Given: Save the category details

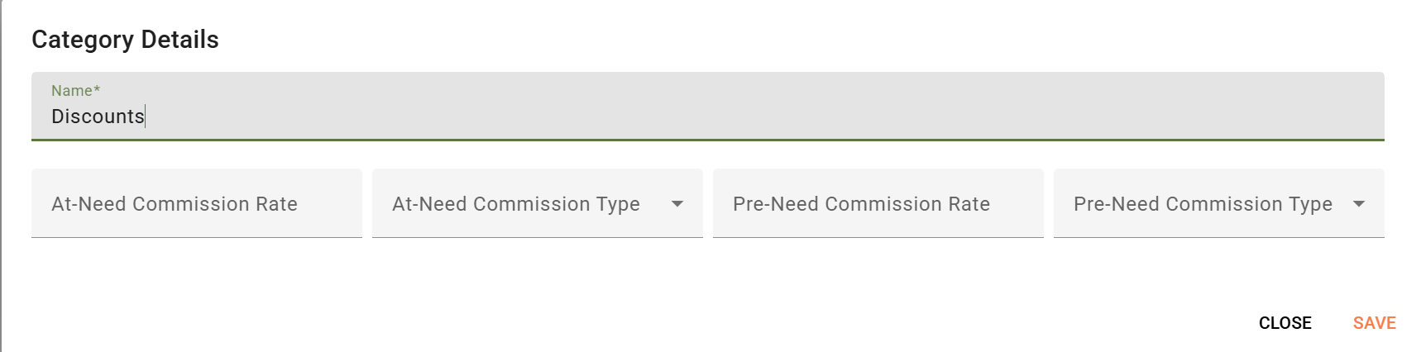Looking at the screenshot, I should click(x=1374, y=323).
